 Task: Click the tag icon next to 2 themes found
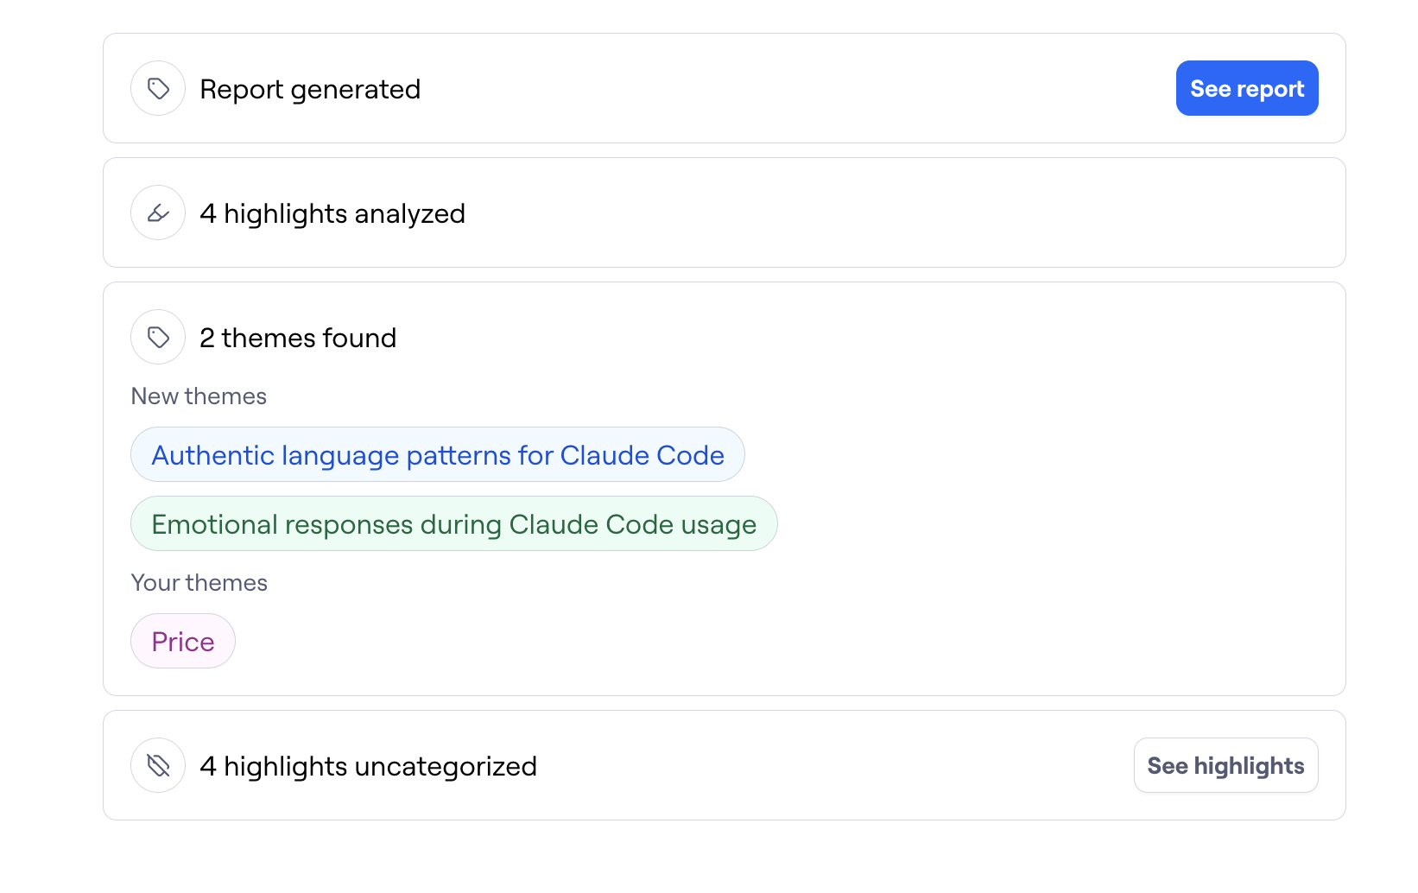(x=158, y=337)
